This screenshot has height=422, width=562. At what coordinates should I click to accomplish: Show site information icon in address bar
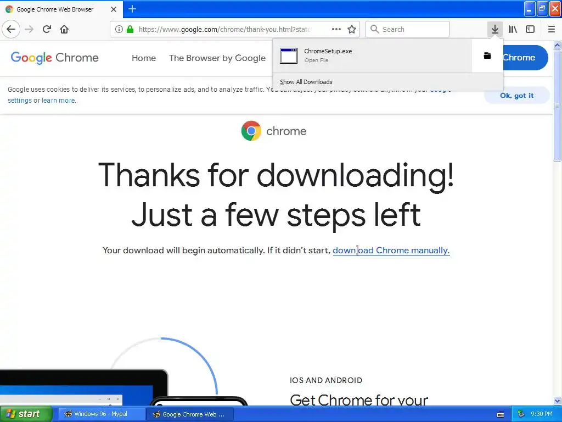pos(119,29)
